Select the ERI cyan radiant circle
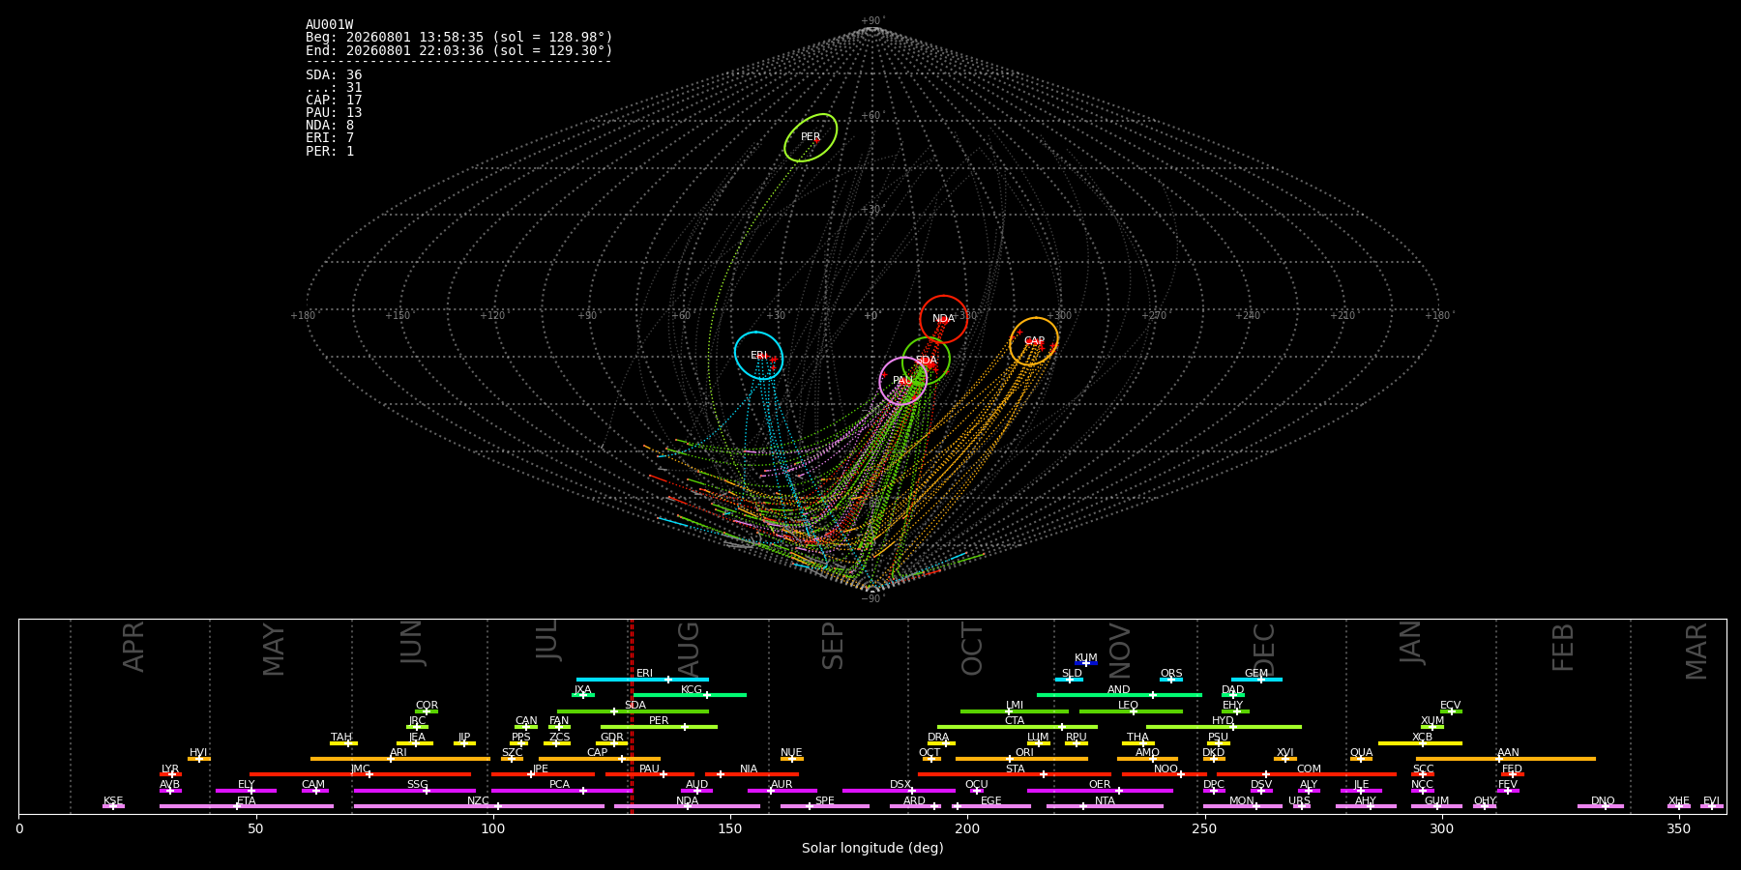 point(758,356)
